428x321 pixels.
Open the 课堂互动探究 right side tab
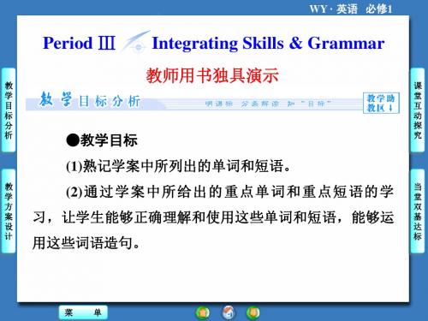pos(418,110)
